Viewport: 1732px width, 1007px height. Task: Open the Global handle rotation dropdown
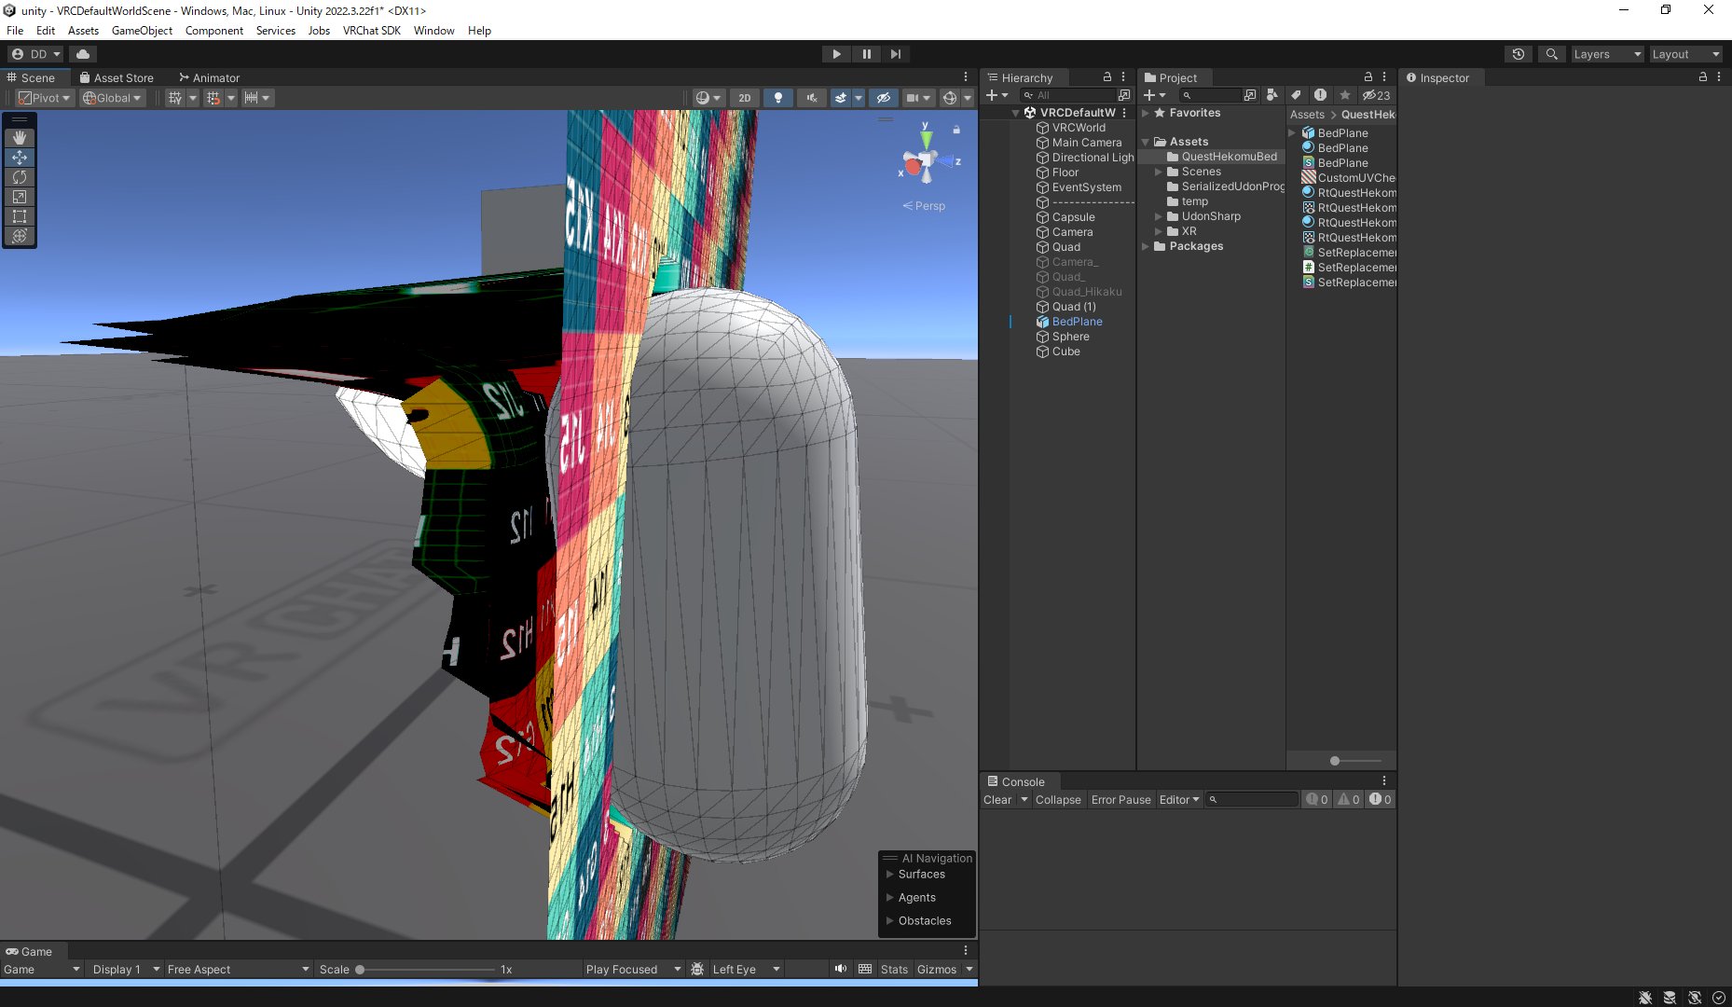coord(112,98)
